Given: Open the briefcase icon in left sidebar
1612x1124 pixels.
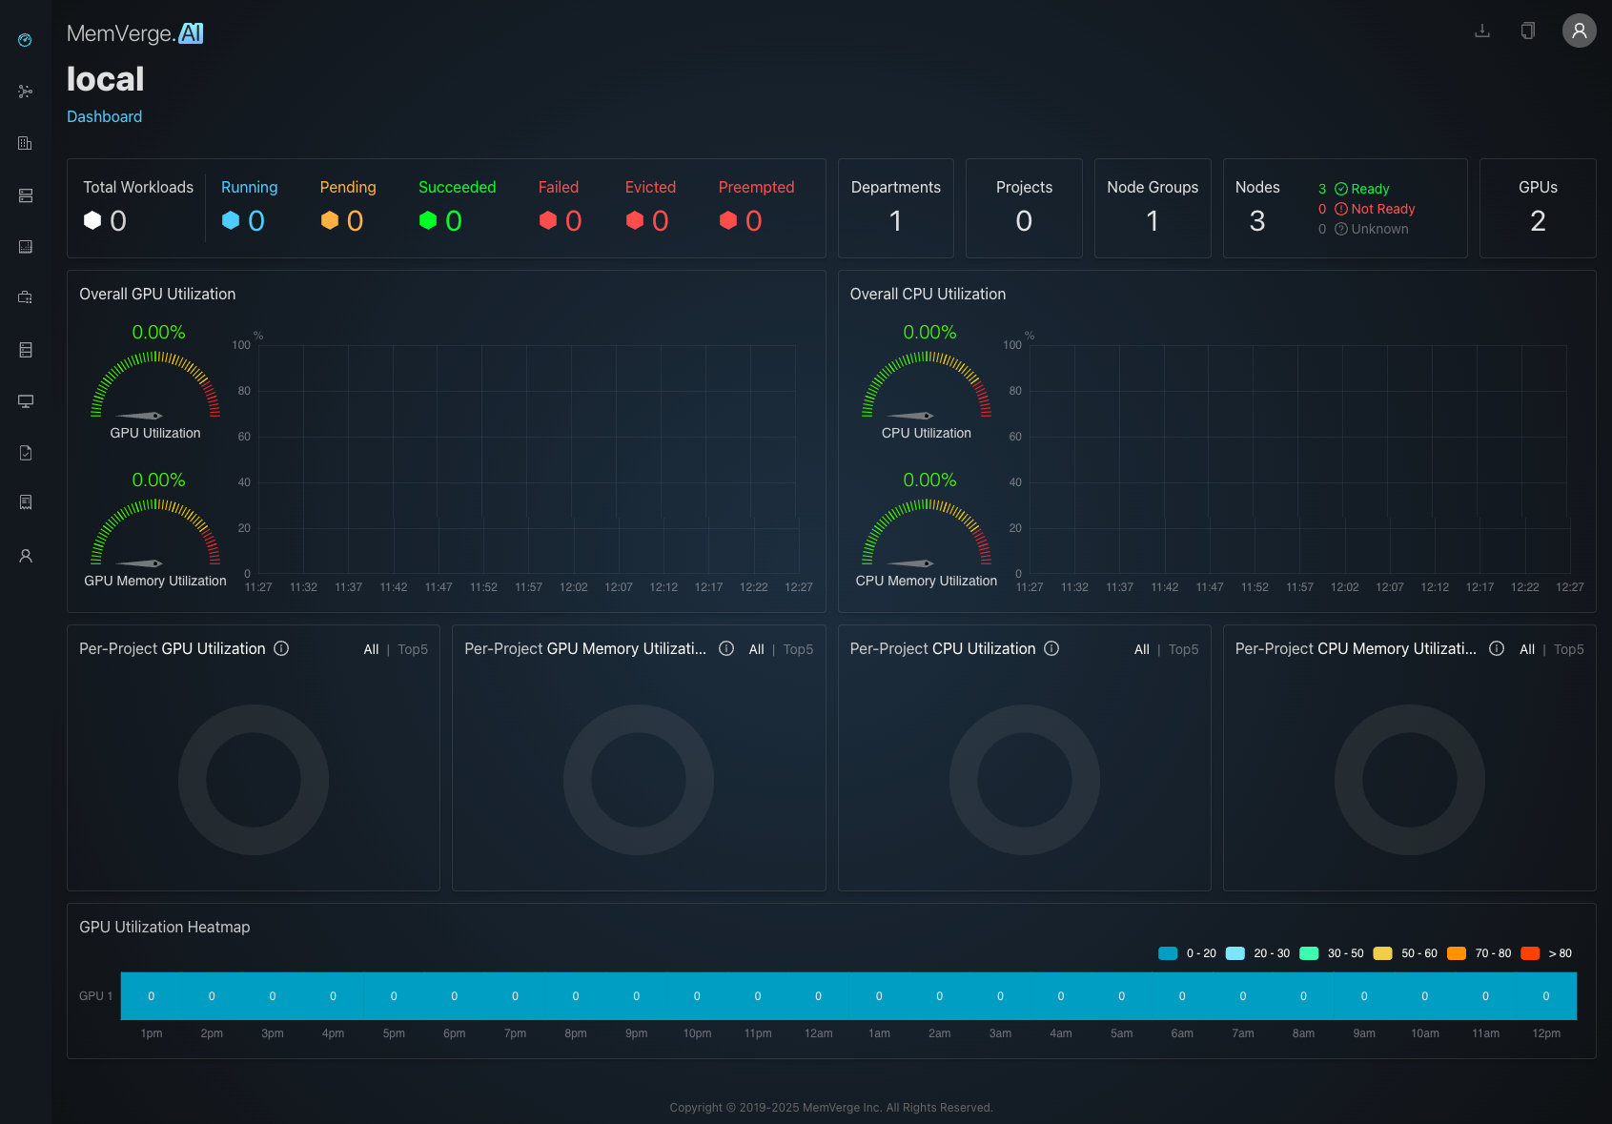Looking at the screenshot, I should tap(26, 297).
